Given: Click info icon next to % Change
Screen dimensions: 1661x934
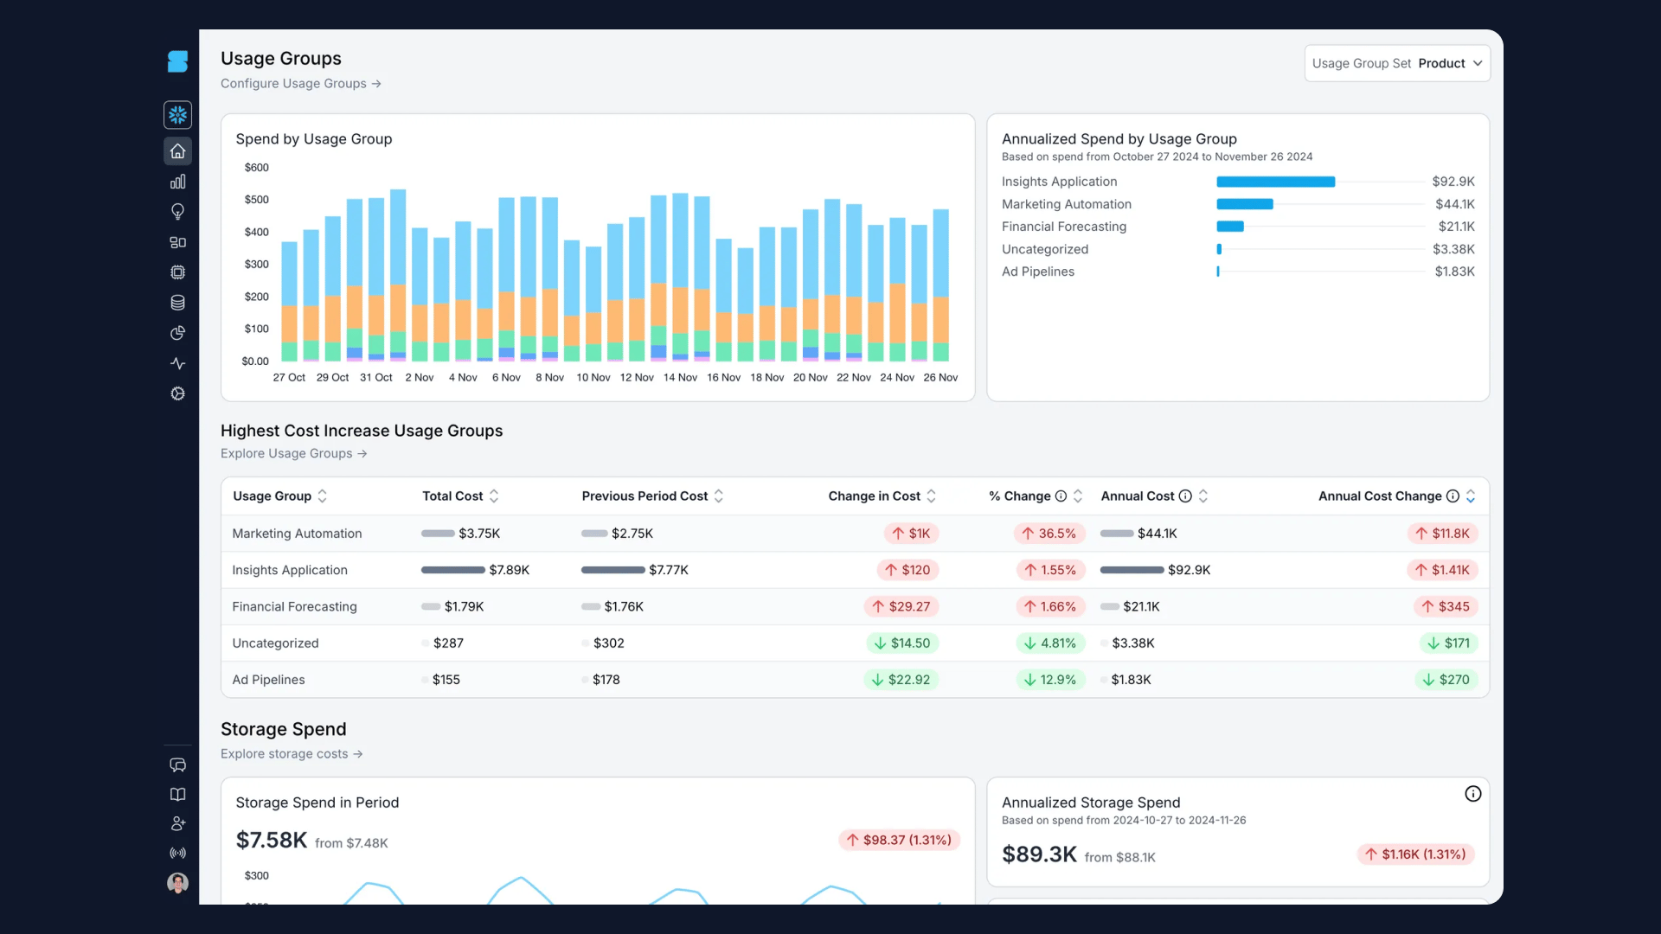Looking at the screenshot, I should (x=1061, y=496).
